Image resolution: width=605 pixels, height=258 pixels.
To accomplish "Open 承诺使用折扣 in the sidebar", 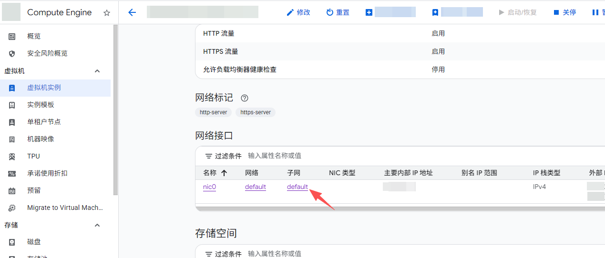I will coord(47,173).
